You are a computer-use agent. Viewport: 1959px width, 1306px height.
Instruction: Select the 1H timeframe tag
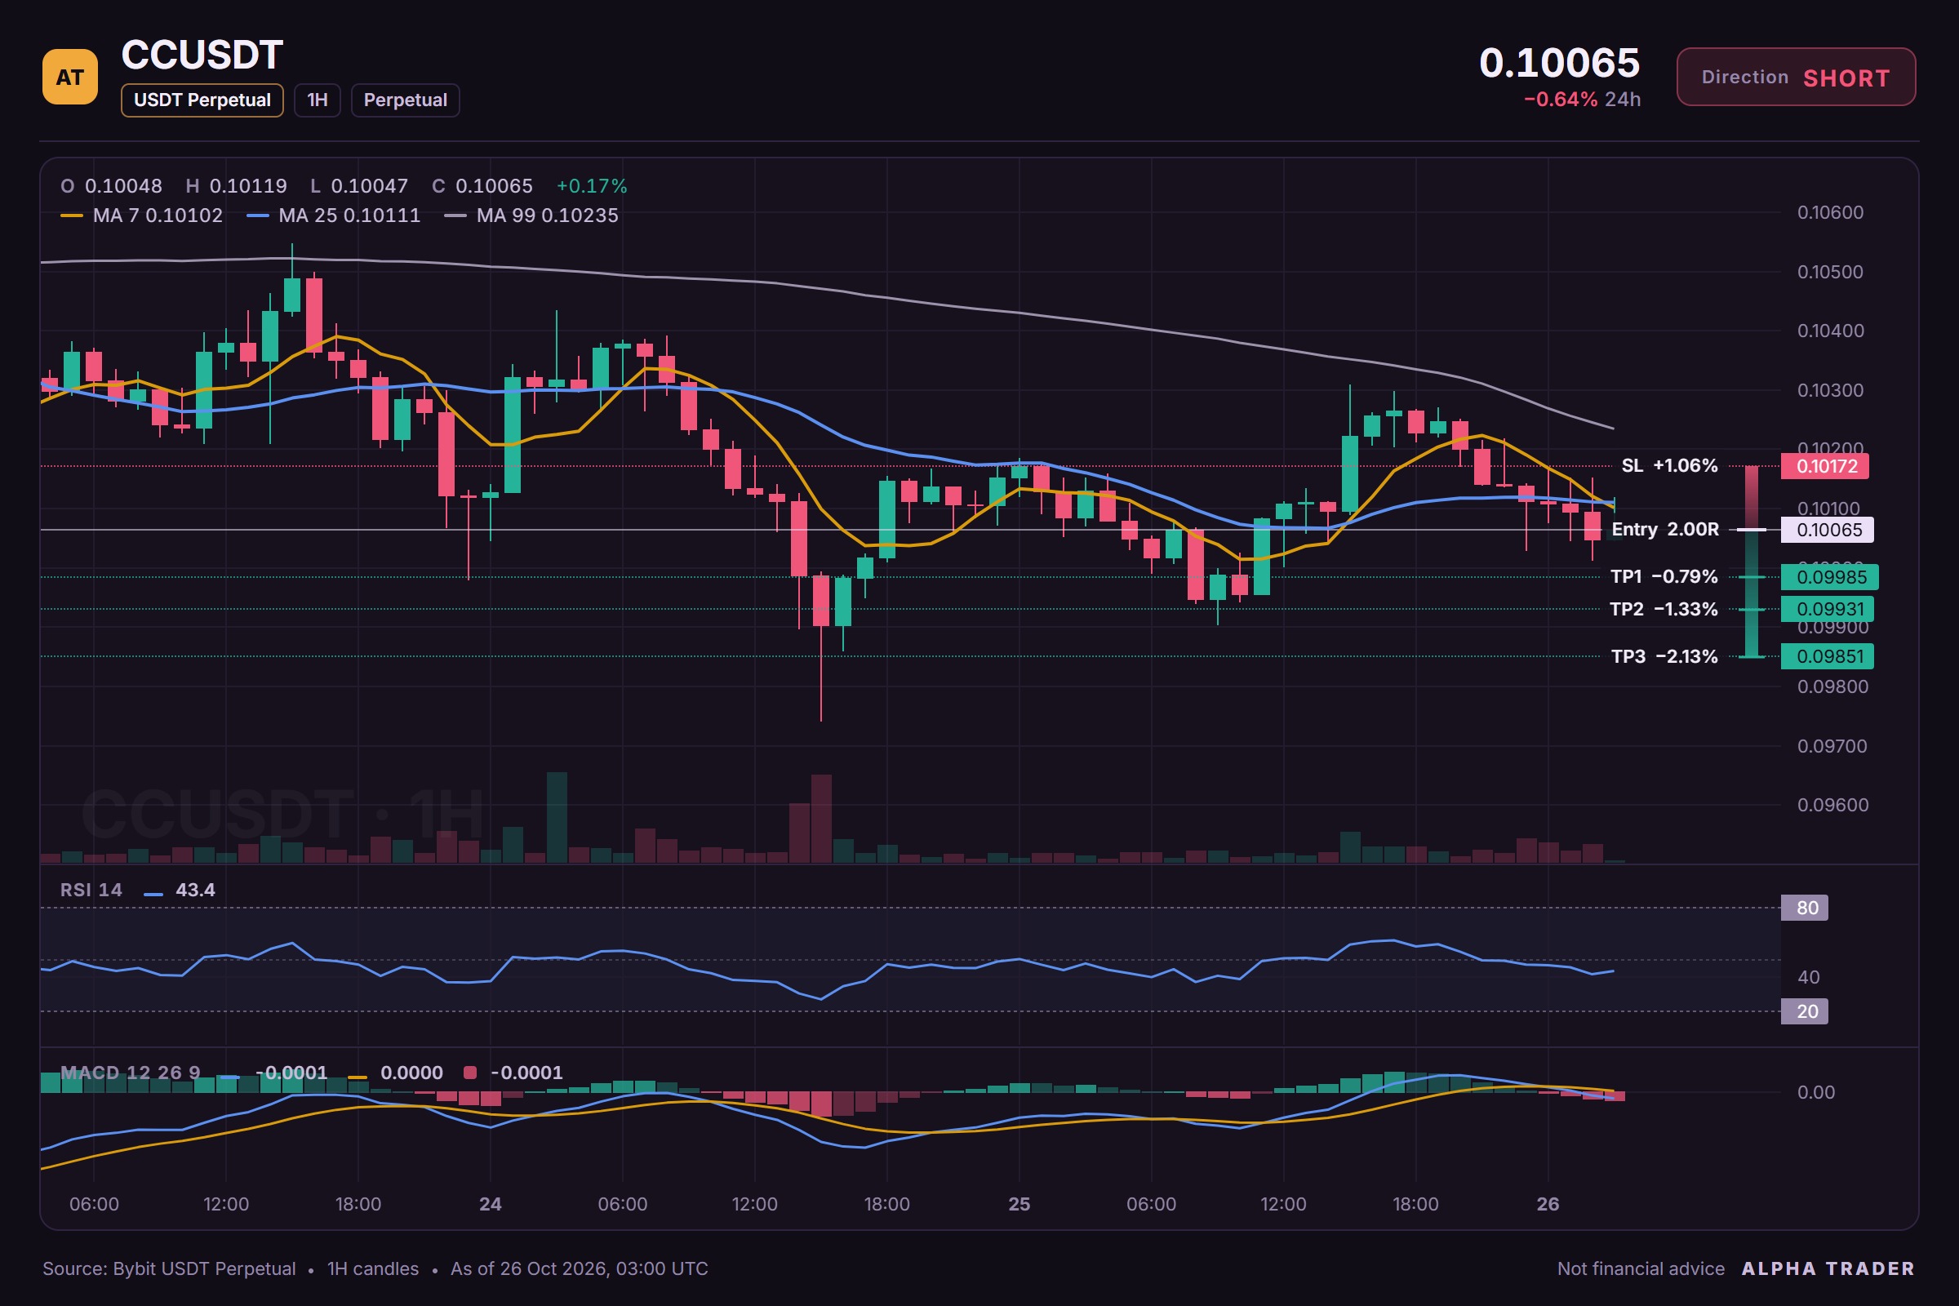[x=318, y=100]
